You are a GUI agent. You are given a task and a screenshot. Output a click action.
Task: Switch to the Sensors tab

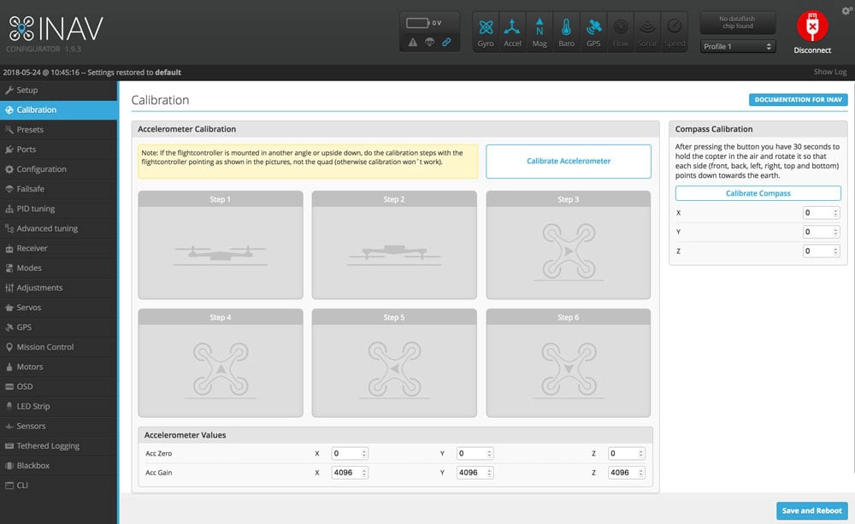coord(58,426)
